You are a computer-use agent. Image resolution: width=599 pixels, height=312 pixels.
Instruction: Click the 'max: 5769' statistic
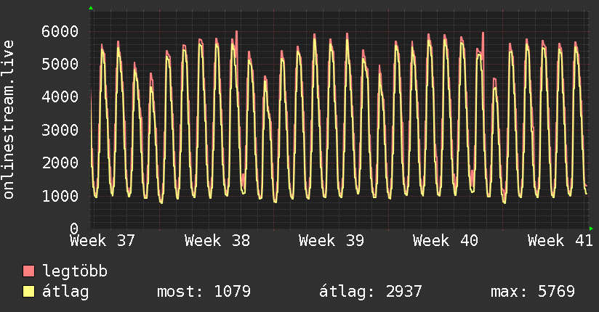point(533,292)
